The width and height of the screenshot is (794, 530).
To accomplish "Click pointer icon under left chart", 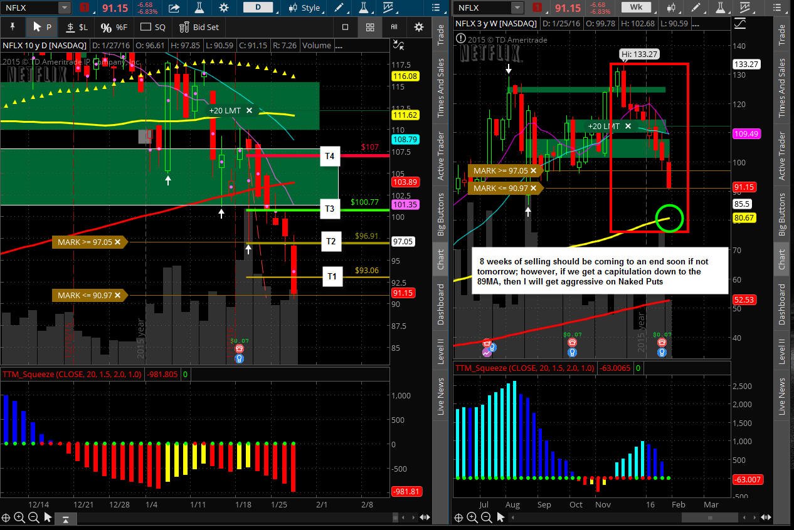I will tap(48, 517).
